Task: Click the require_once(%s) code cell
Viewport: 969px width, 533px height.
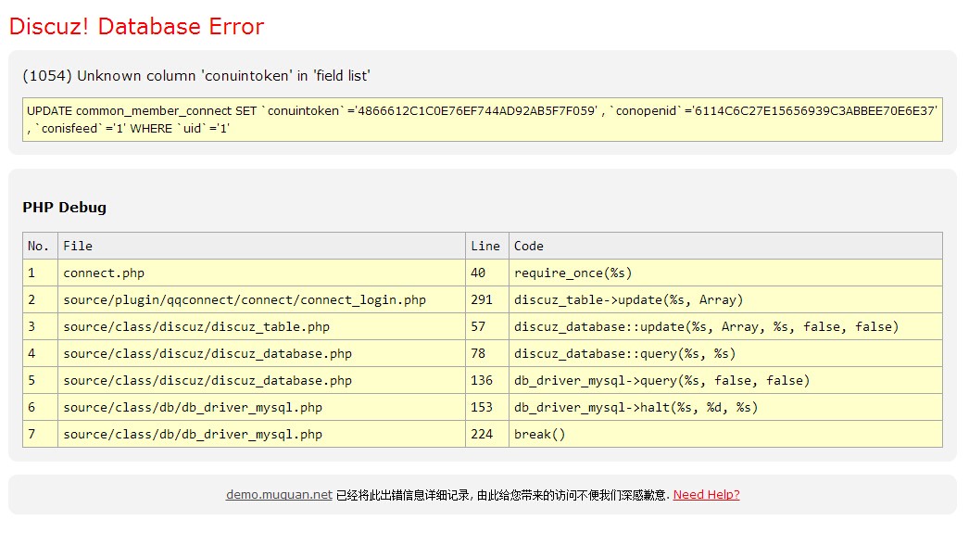Action: click(573, 273)
